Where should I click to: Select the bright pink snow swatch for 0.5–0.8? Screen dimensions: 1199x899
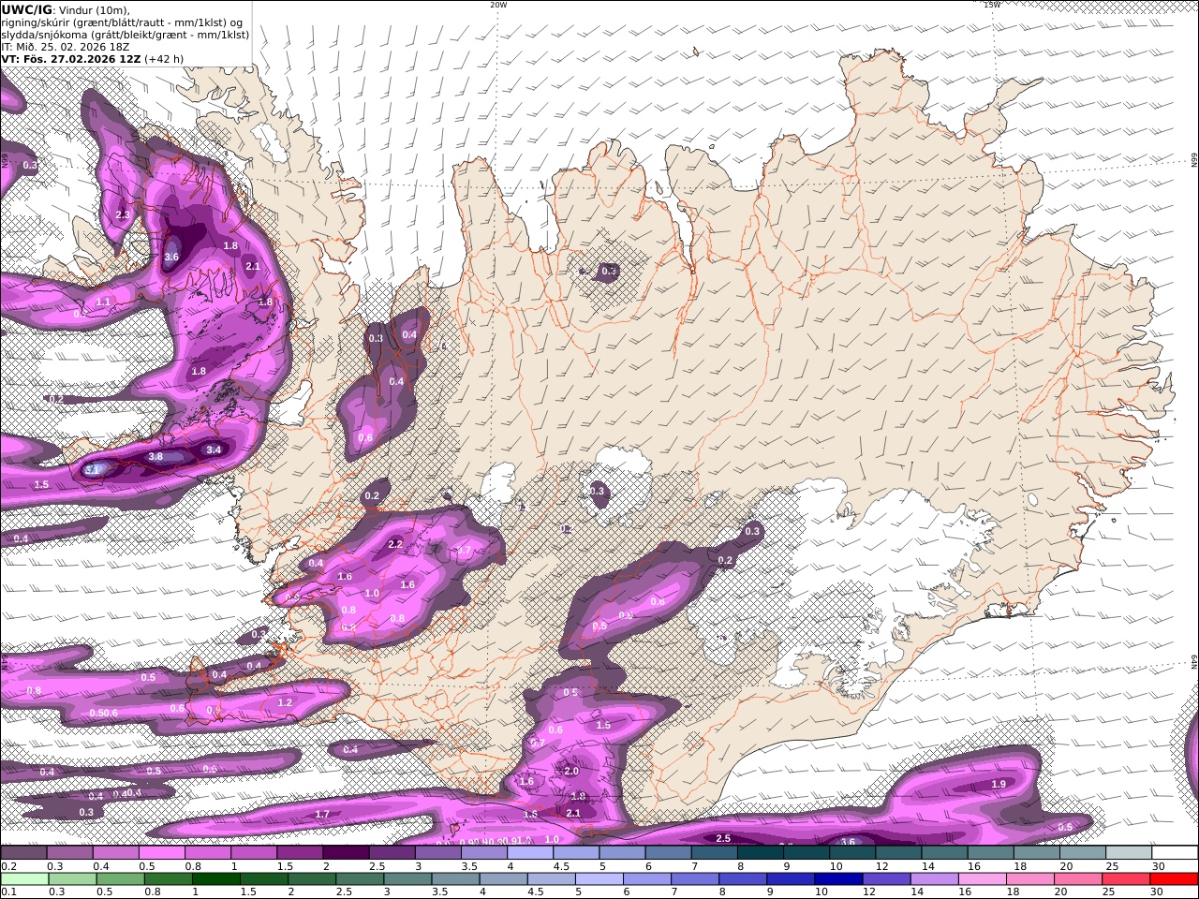pyautogui.click(x=162, y=853)
